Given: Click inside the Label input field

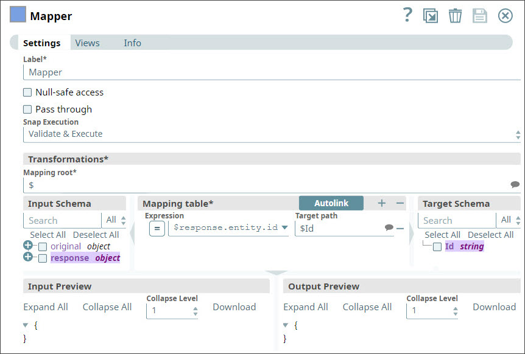Looking at the screenshot, I should (x=122, y=72).
